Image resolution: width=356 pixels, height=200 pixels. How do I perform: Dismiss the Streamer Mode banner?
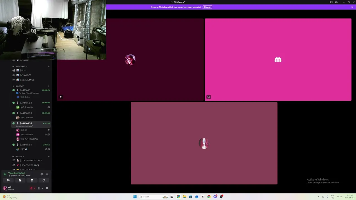tap(352, 7)
